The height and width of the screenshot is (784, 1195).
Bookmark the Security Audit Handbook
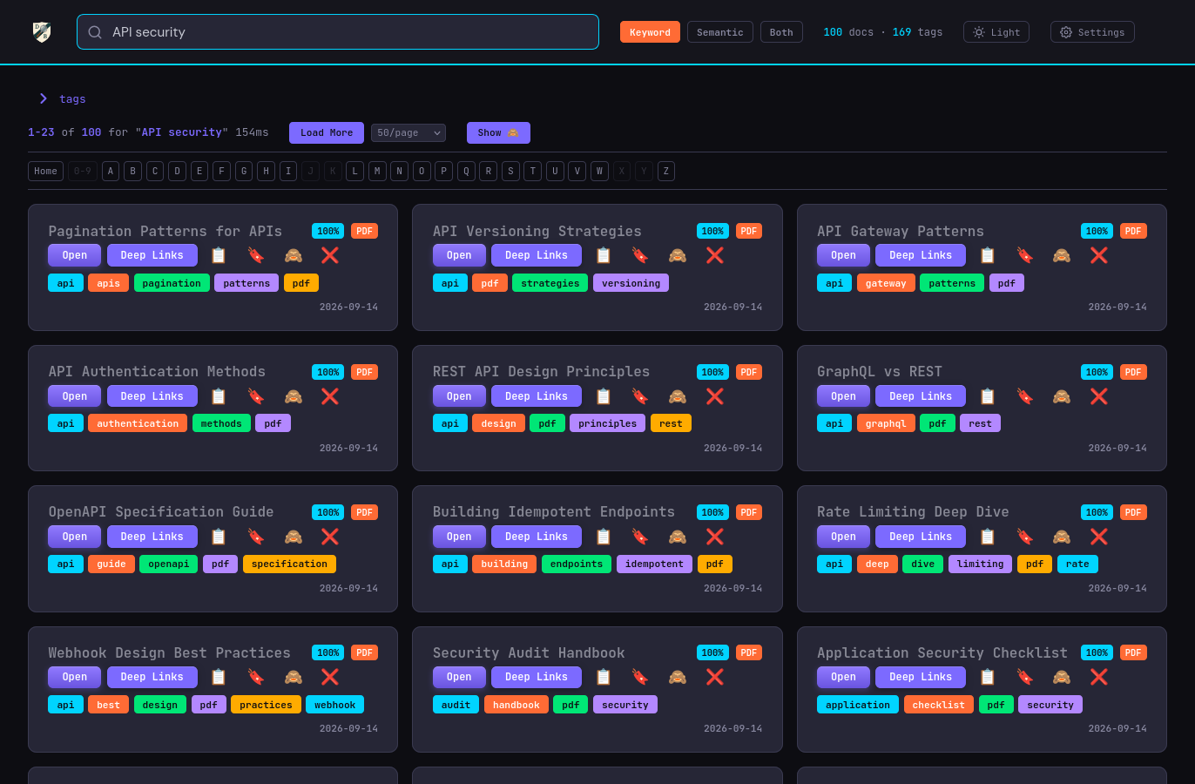640,677
